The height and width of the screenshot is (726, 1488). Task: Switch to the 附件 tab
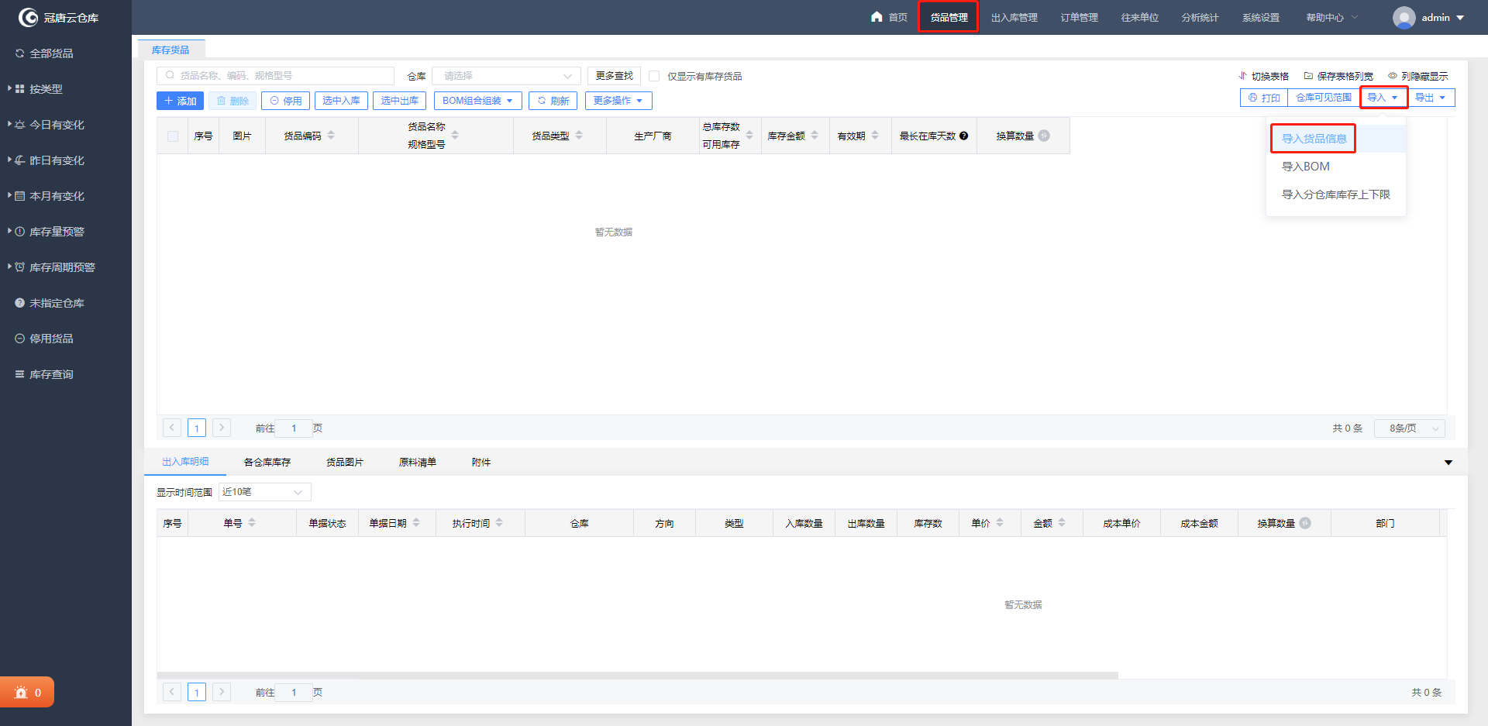481,463
